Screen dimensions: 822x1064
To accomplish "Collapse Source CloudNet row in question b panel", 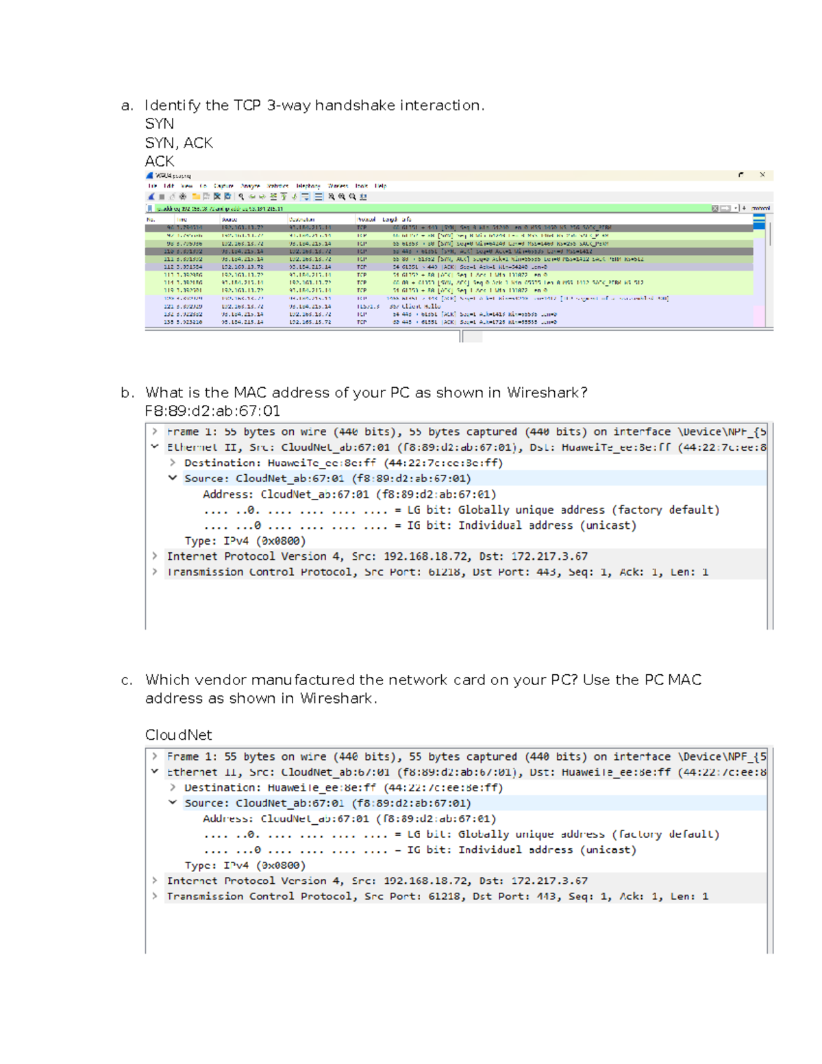I will pos(173,478).
